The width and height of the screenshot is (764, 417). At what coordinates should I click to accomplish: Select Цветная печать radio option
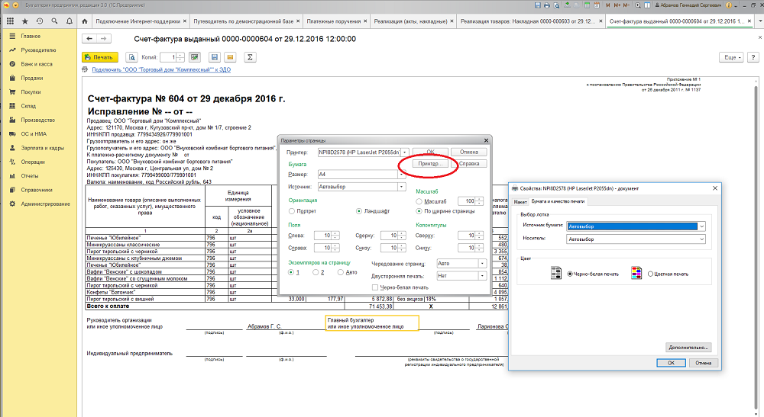coord(649,273)
